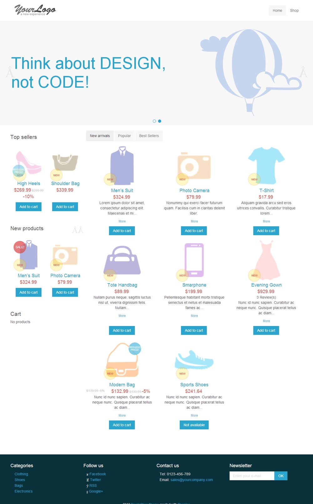Switch to the Popular tab

(124, 136)
